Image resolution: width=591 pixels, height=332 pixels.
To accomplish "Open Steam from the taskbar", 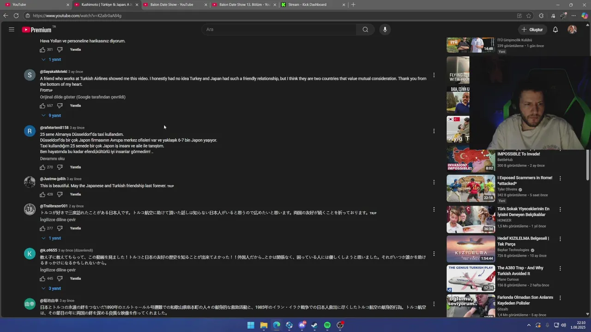I will pos(314,325).
